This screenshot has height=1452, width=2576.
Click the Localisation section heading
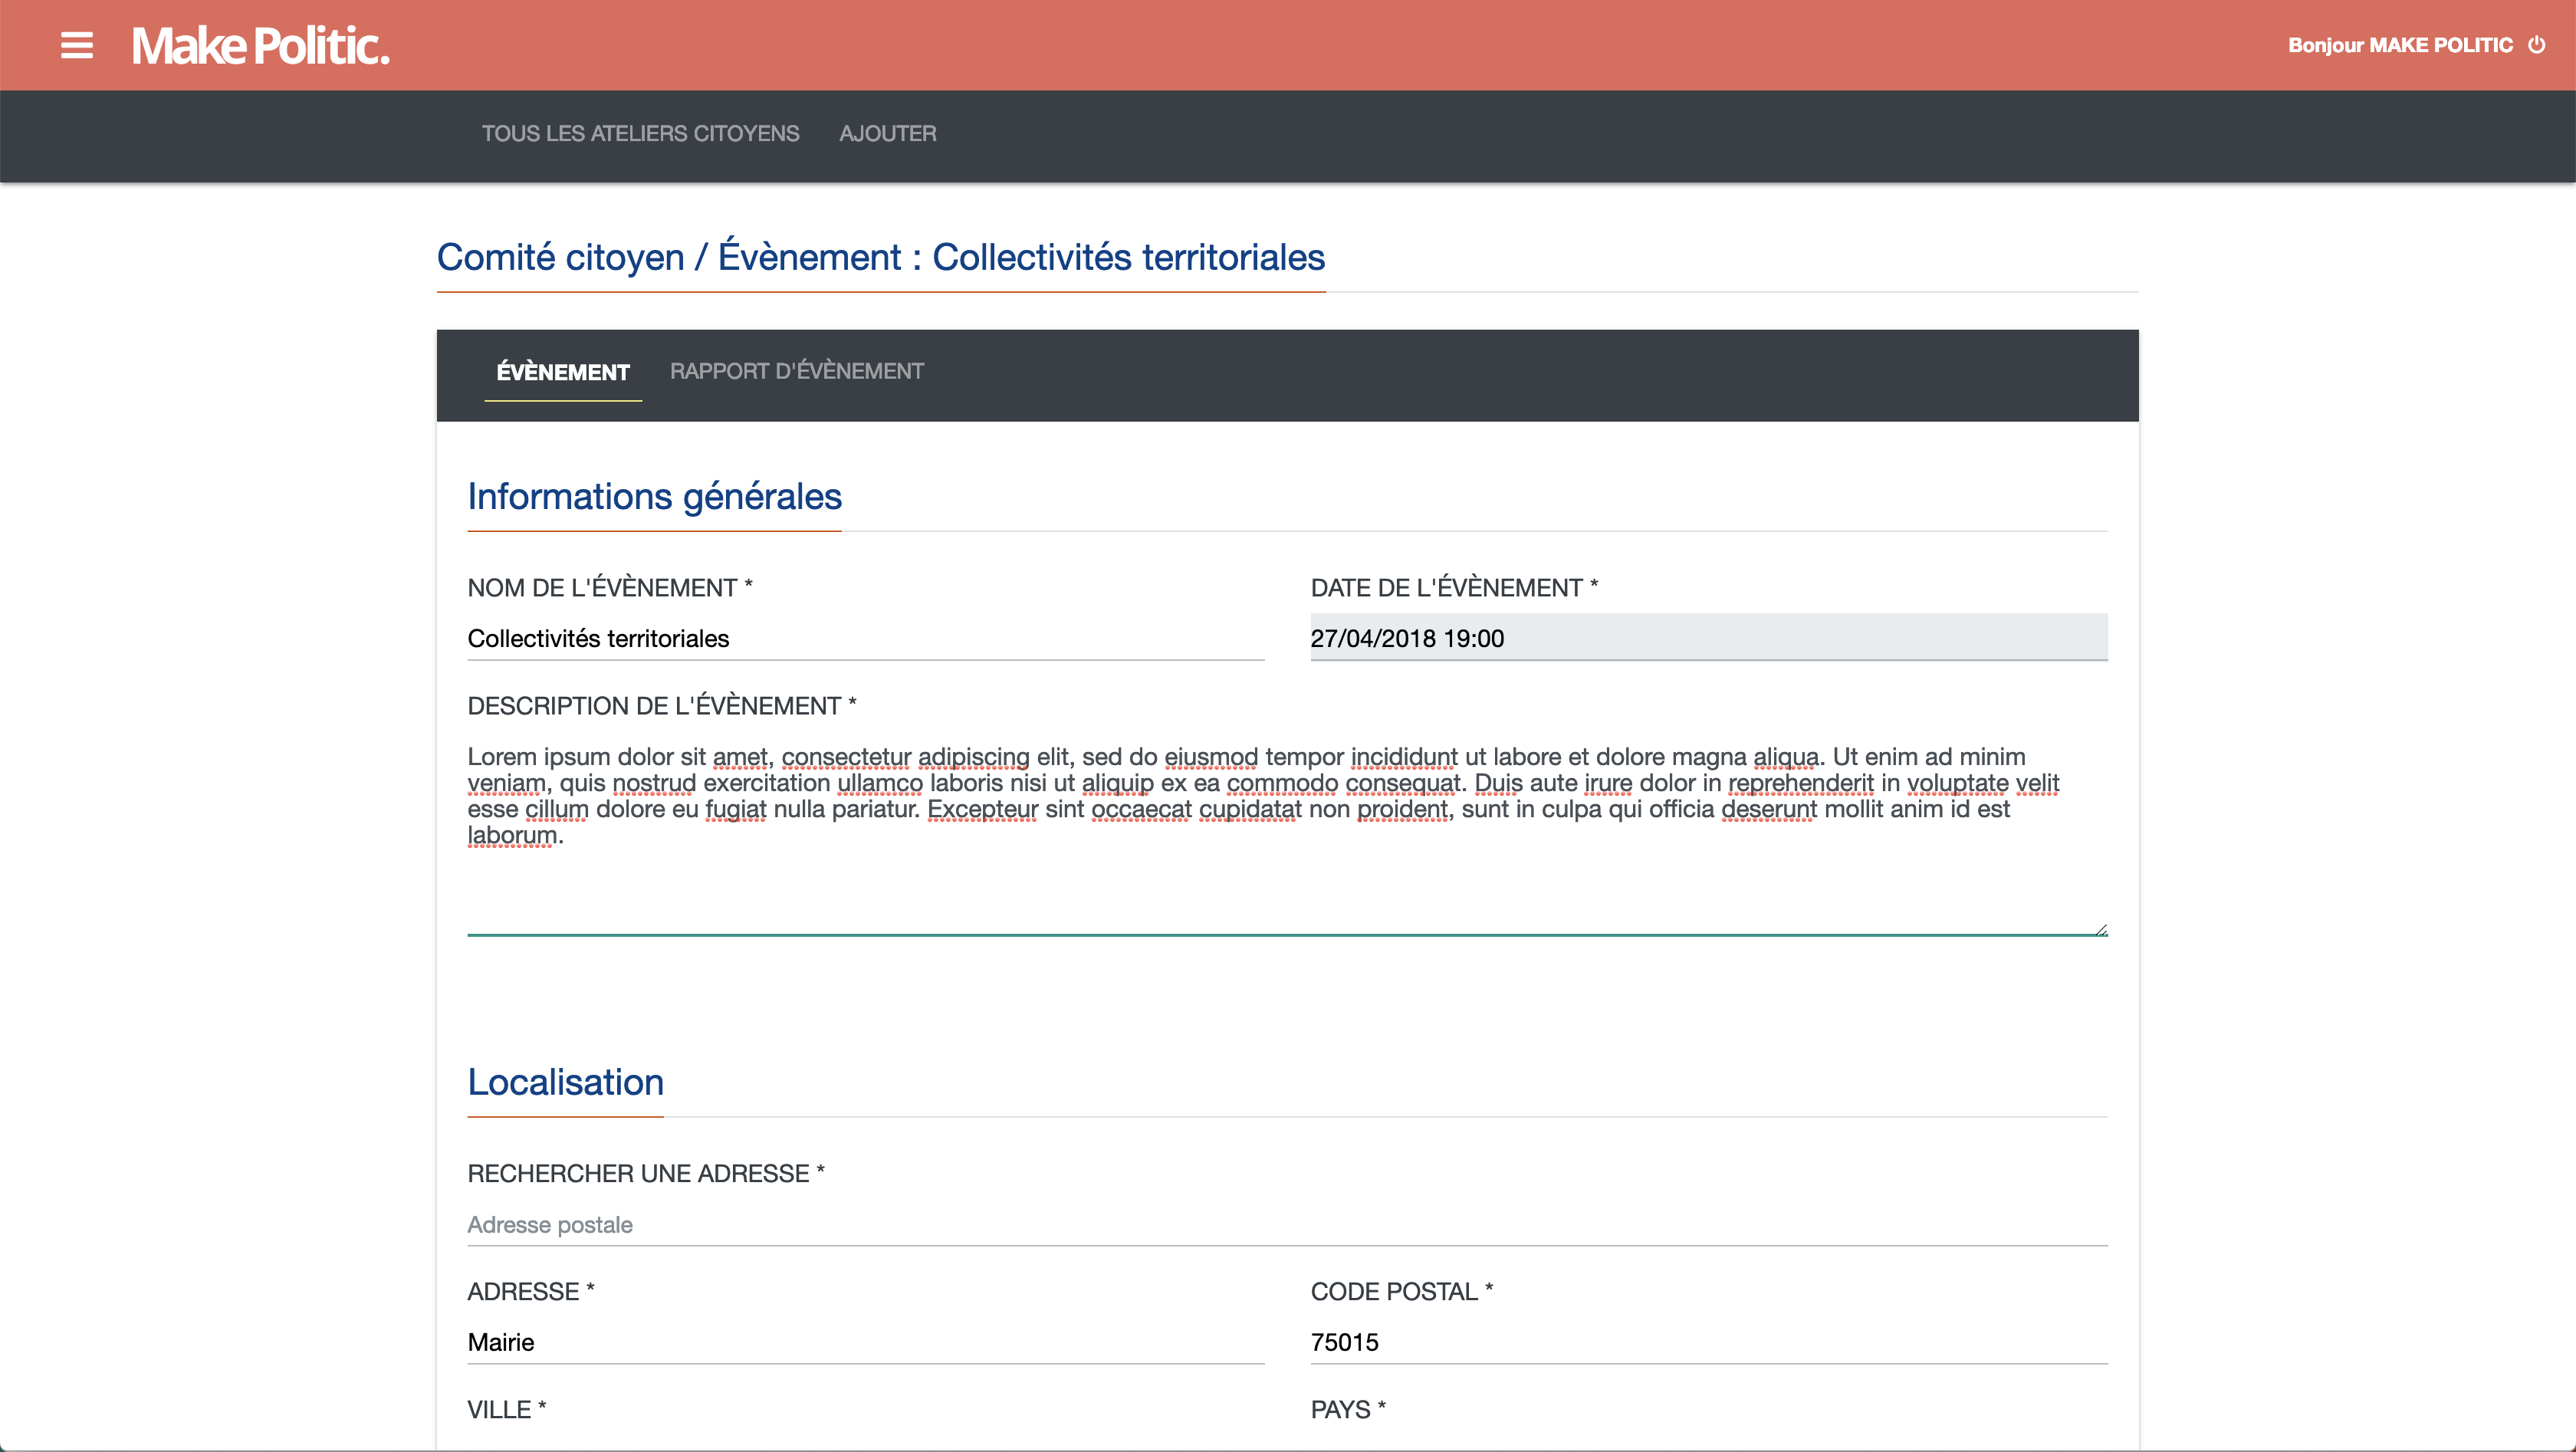click(x=565, y=1083)
